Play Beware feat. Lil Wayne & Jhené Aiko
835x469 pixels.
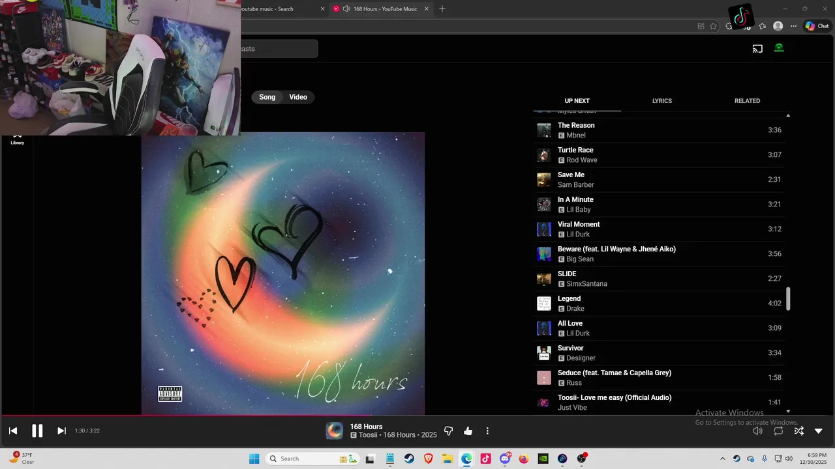659,254
